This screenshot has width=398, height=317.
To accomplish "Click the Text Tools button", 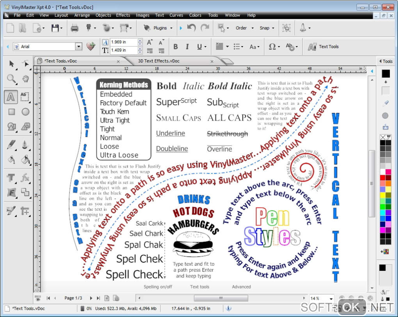I will tap(323, 47).
